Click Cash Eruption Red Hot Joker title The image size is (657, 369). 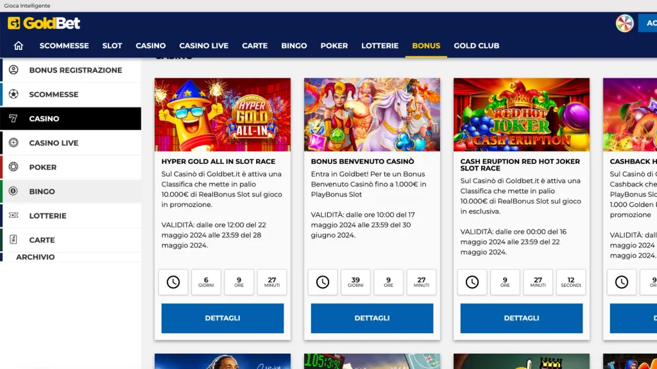520,165
